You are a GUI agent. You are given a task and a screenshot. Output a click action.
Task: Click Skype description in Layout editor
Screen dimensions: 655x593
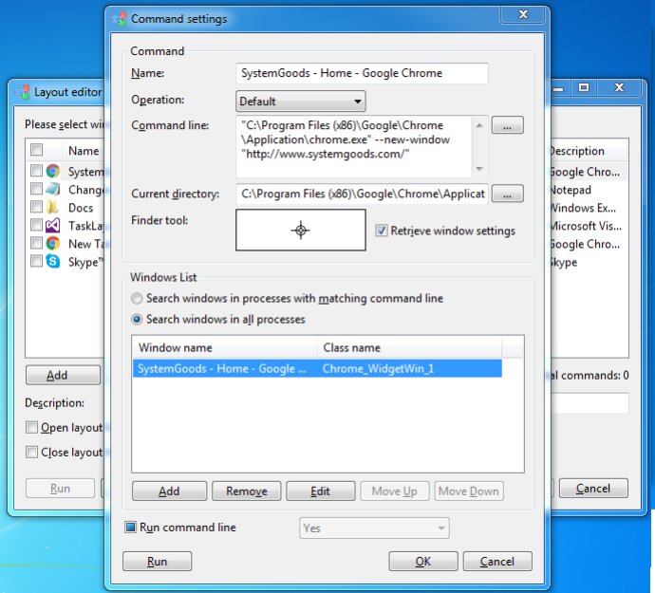click(x=564, y=262)
